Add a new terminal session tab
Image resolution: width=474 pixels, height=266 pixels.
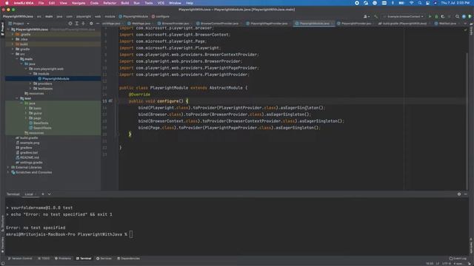click(x=43, y=194)
